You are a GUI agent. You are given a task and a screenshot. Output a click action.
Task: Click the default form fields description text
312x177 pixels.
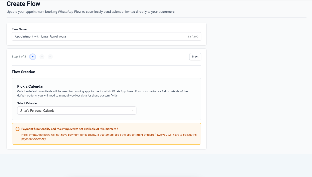[x=102, y=93]
